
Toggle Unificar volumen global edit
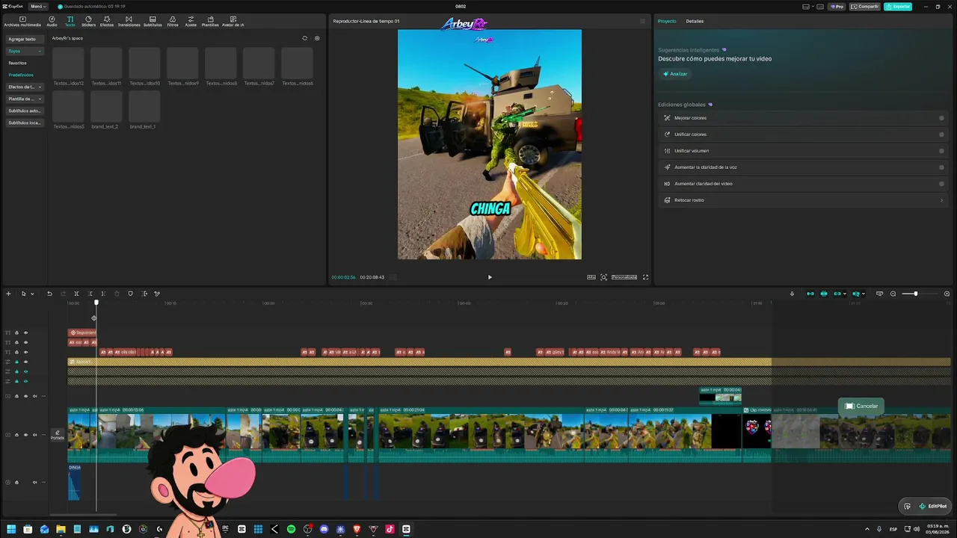click(x=941, y=151)
